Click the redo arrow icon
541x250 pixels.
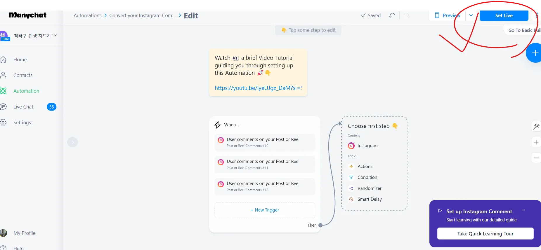tap(407, 15)
